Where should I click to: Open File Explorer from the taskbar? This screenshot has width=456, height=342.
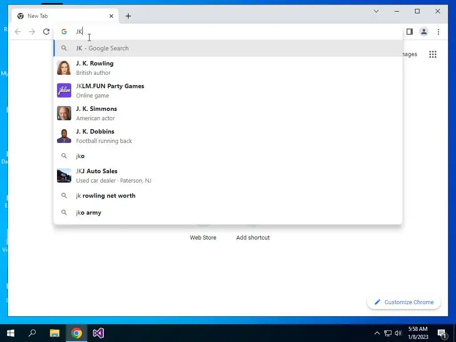(54, 333)
